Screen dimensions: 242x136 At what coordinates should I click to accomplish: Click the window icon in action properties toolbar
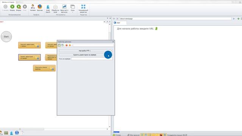click(62, 45)
